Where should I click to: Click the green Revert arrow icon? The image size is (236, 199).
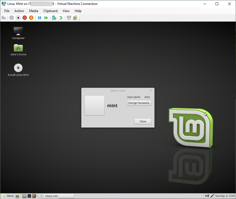(x=61, y=18)
